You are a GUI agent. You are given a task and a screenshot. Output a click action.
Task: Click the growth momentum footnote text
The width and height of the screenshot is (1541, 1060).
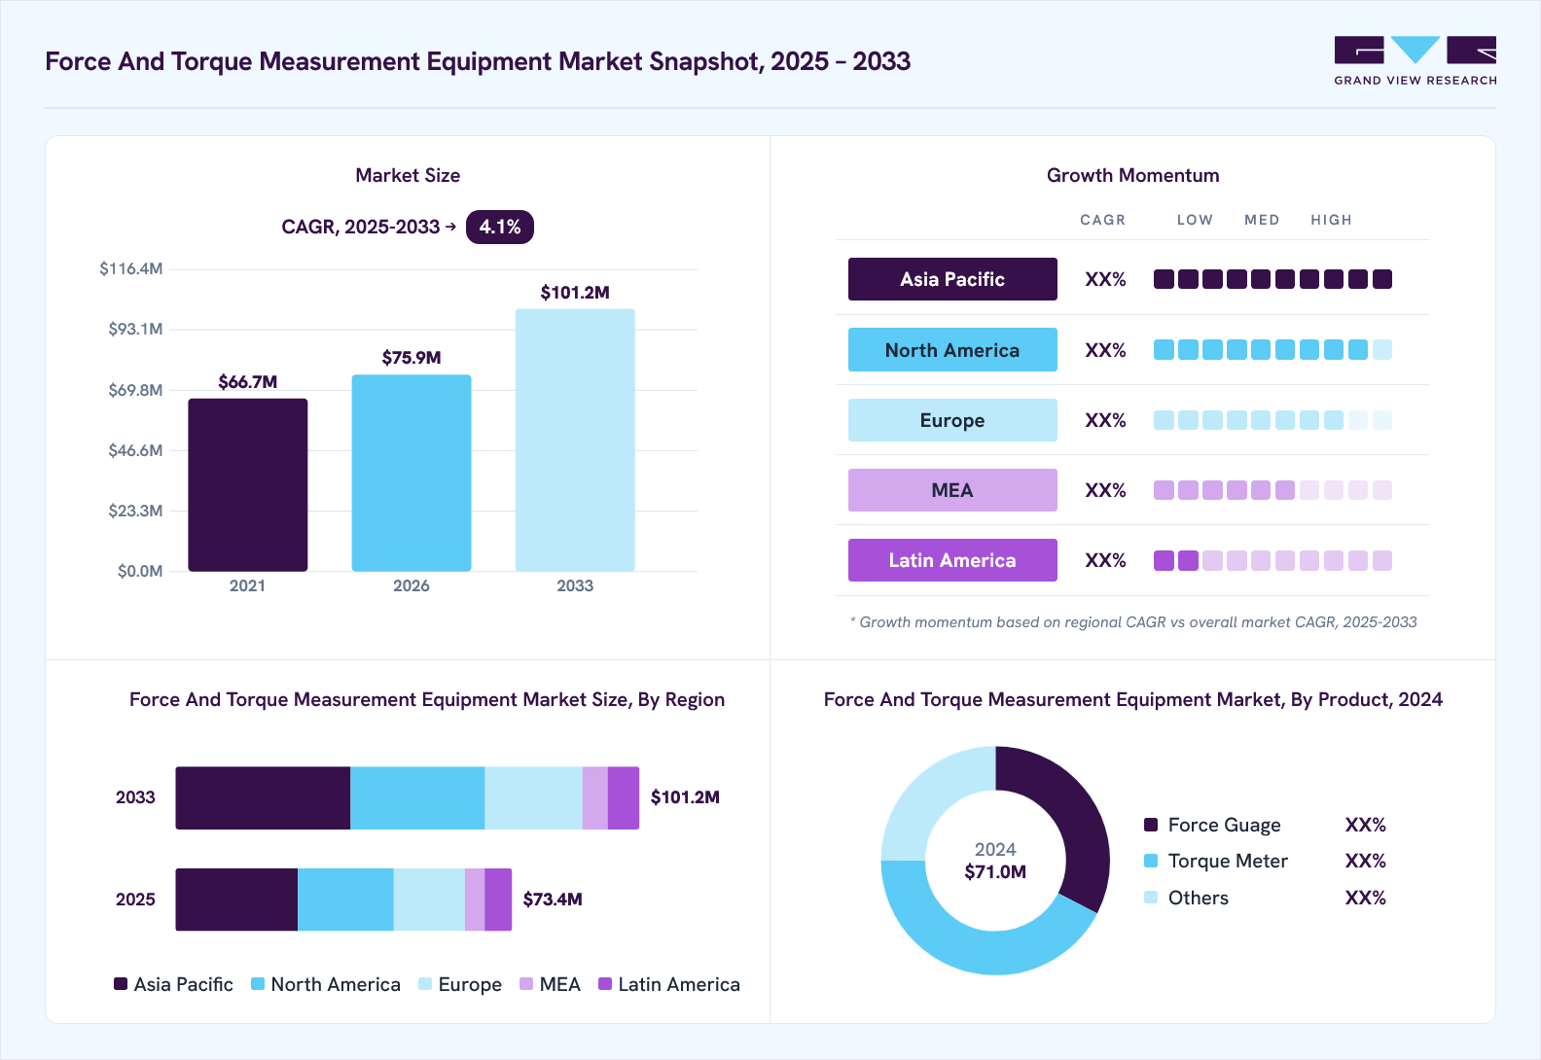[1133, 622]
